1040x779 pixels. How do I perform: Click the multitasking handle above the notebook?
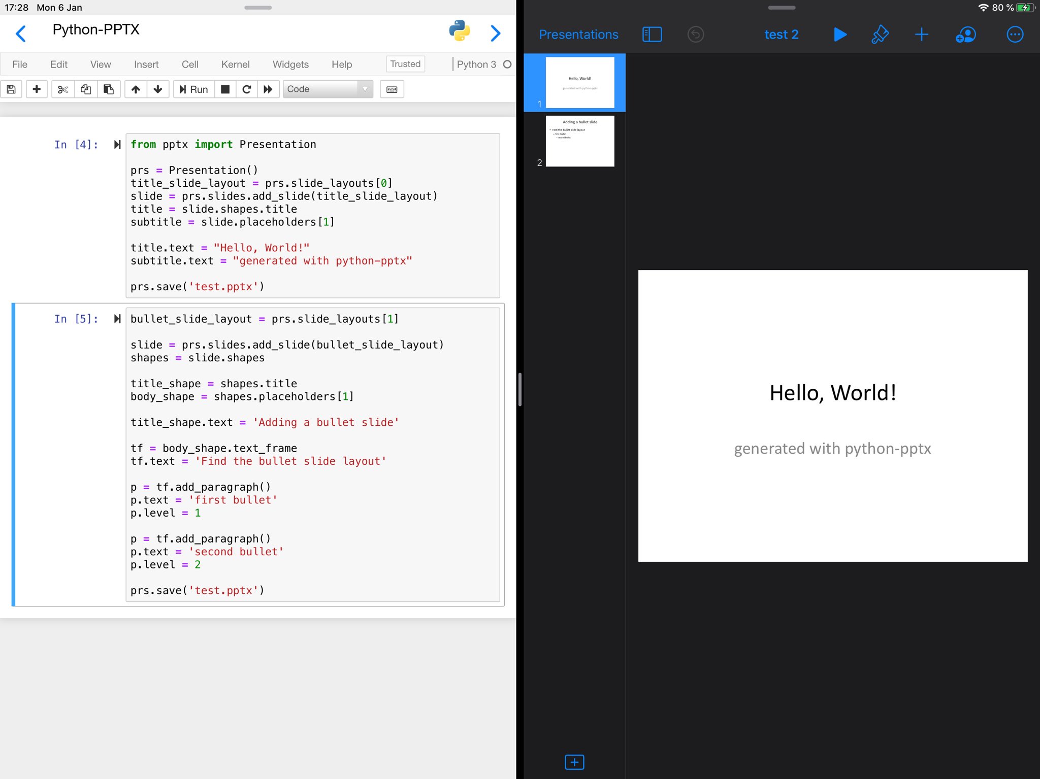258,8
